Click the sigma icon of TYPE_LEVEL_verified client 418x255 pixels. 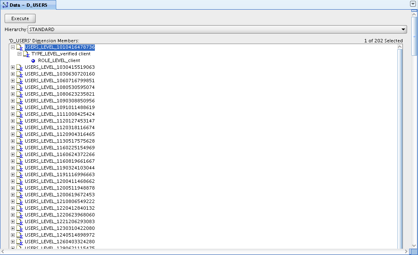(26, 54)
